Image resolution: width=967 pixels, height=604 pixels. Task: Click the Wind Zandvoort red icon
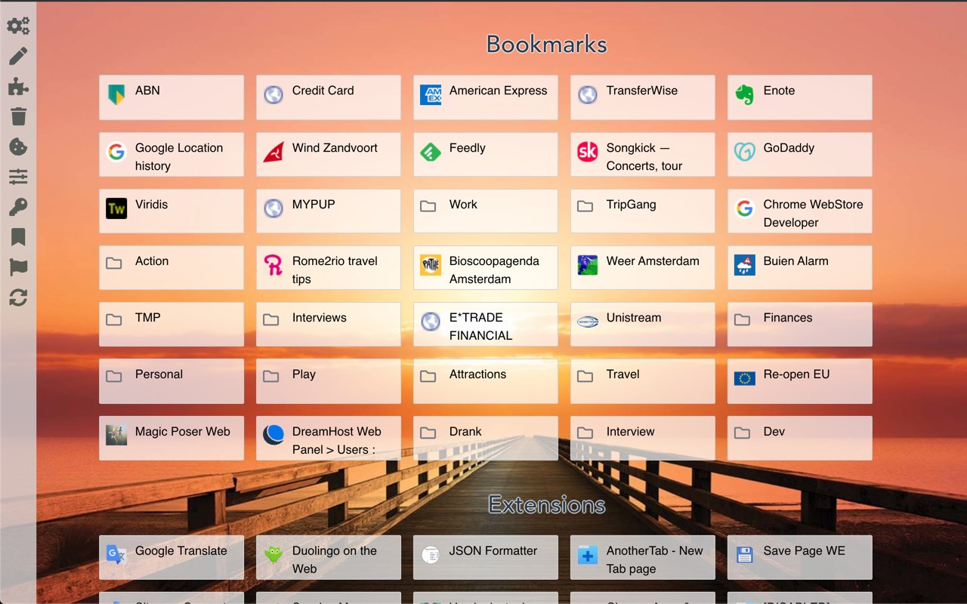tap(273, 152)
